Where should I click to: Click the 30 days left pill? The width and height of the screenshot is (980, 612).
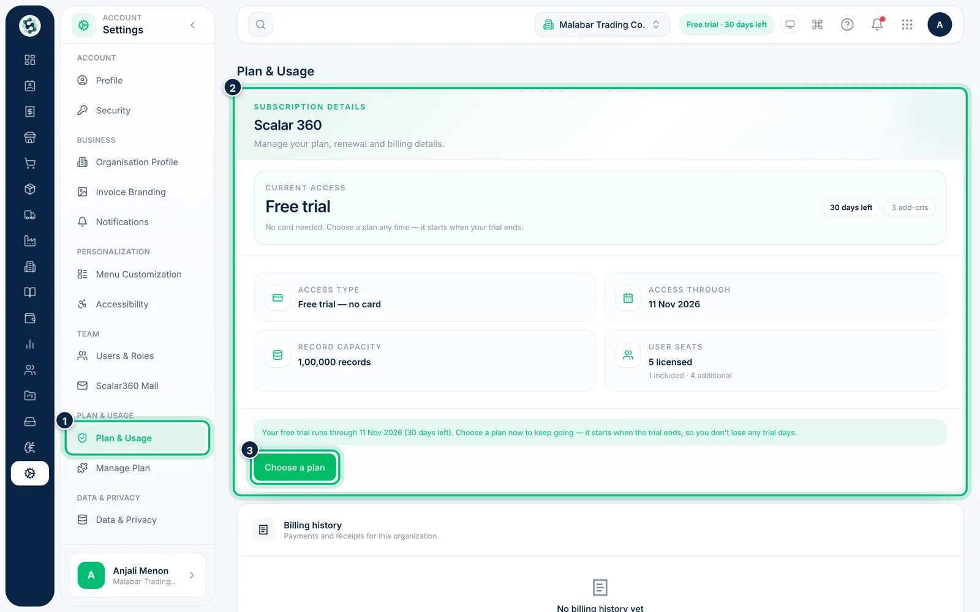point(851,207)
